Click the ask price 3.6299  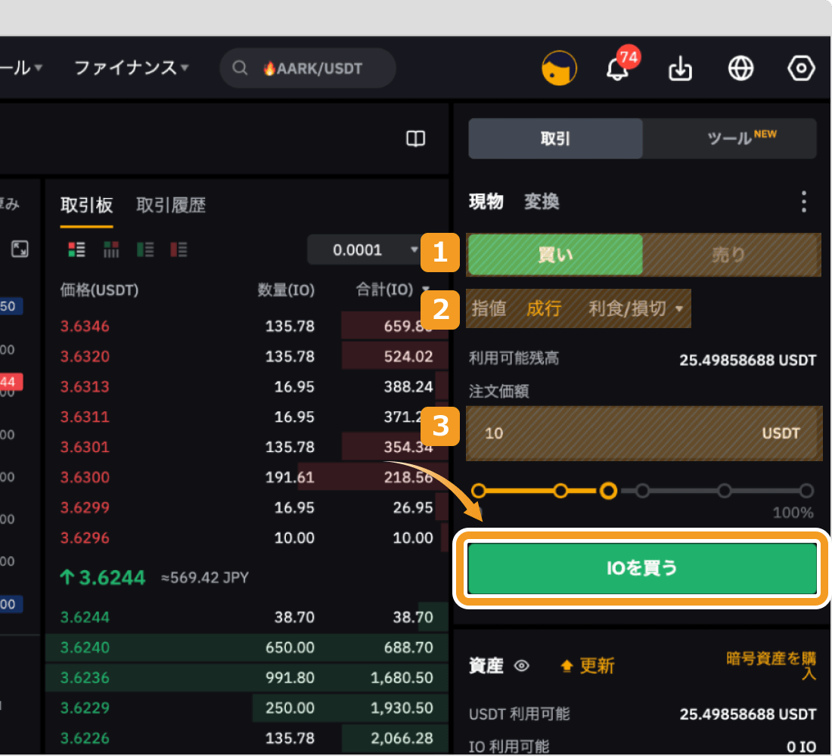point(85,507)
